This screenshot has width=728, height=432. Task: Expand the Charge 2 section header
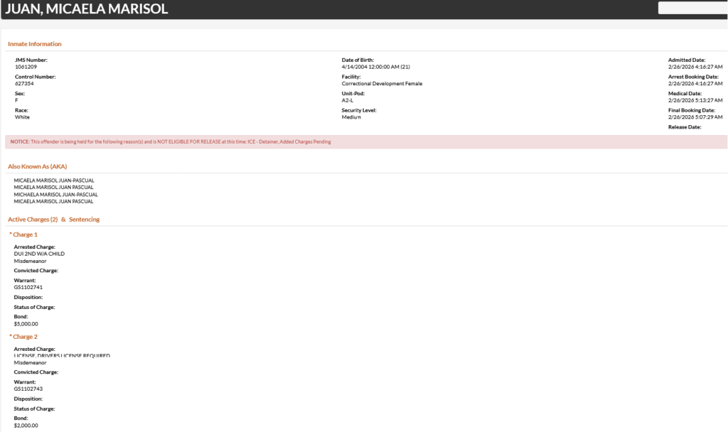point(23,337)
